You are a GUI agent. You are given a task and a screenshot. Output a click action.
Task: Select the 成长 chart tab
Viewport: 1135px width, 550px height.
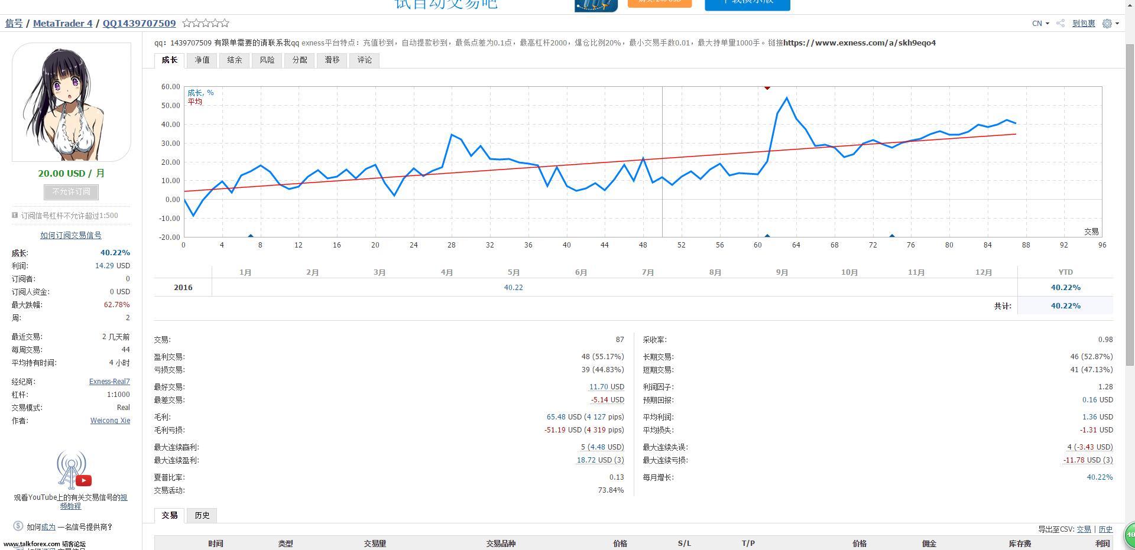tap(170, 60)
